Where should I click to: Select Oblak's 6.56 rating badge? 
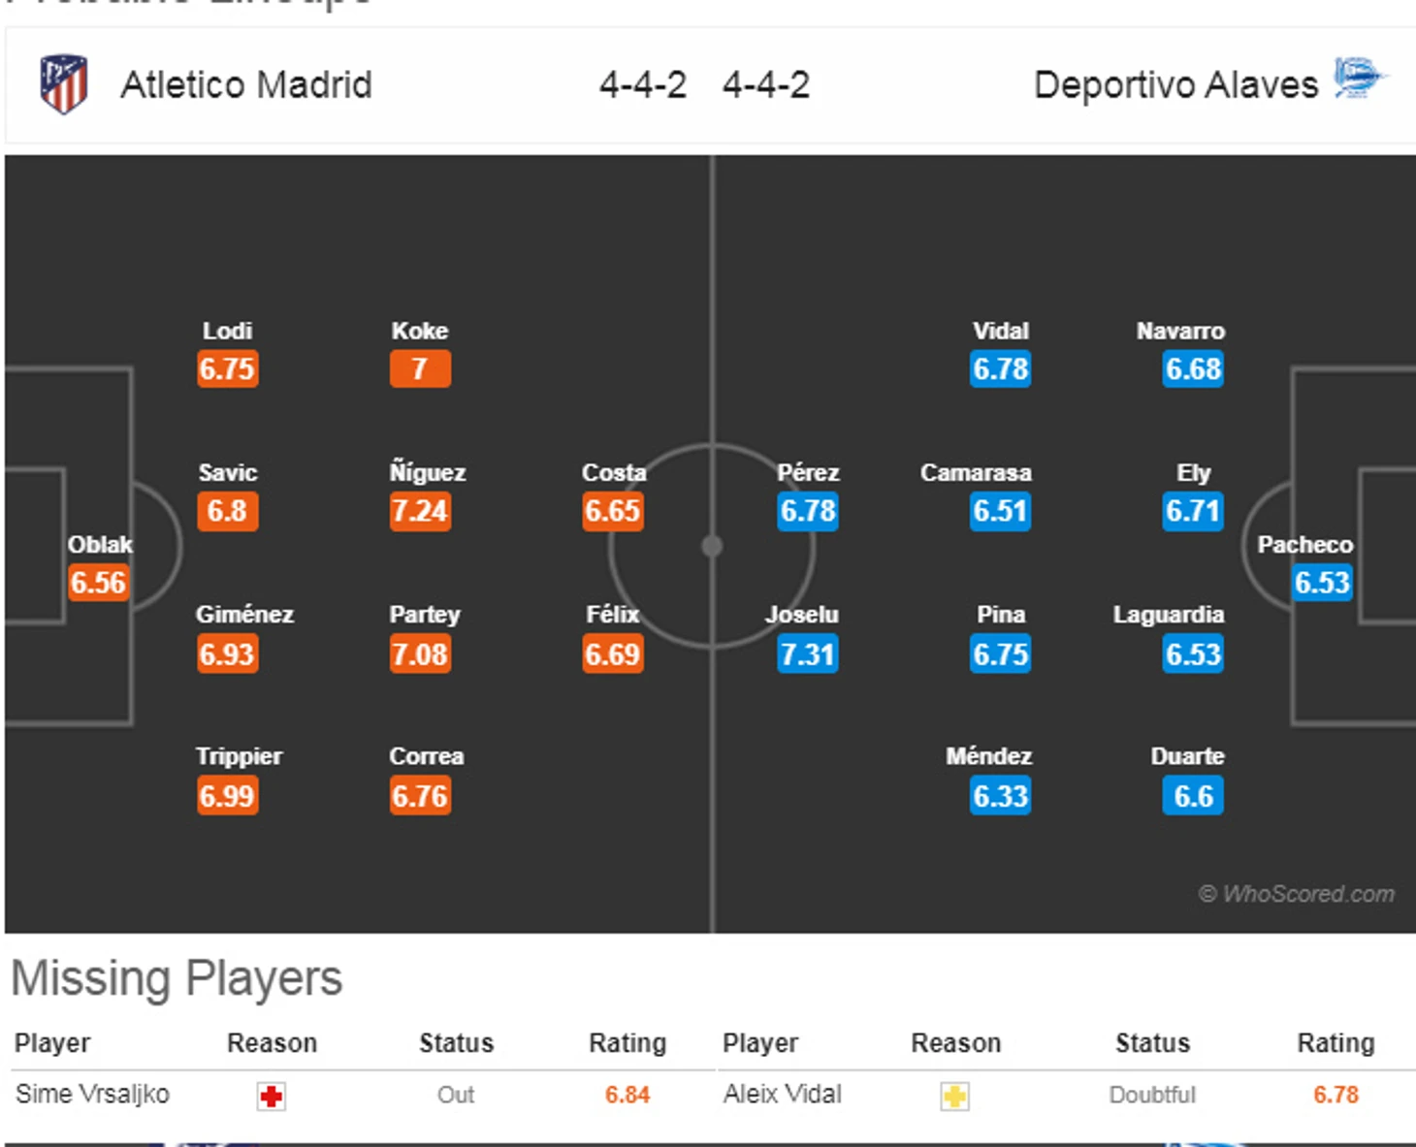pos(98,583)
